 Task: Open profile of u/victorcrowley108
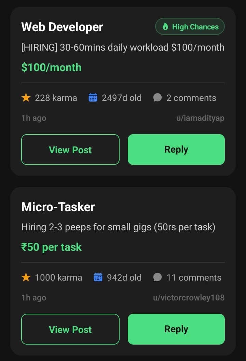[x=189, y=297]
